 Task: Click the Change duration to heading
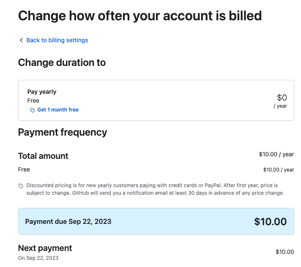(x=62, y=63)
